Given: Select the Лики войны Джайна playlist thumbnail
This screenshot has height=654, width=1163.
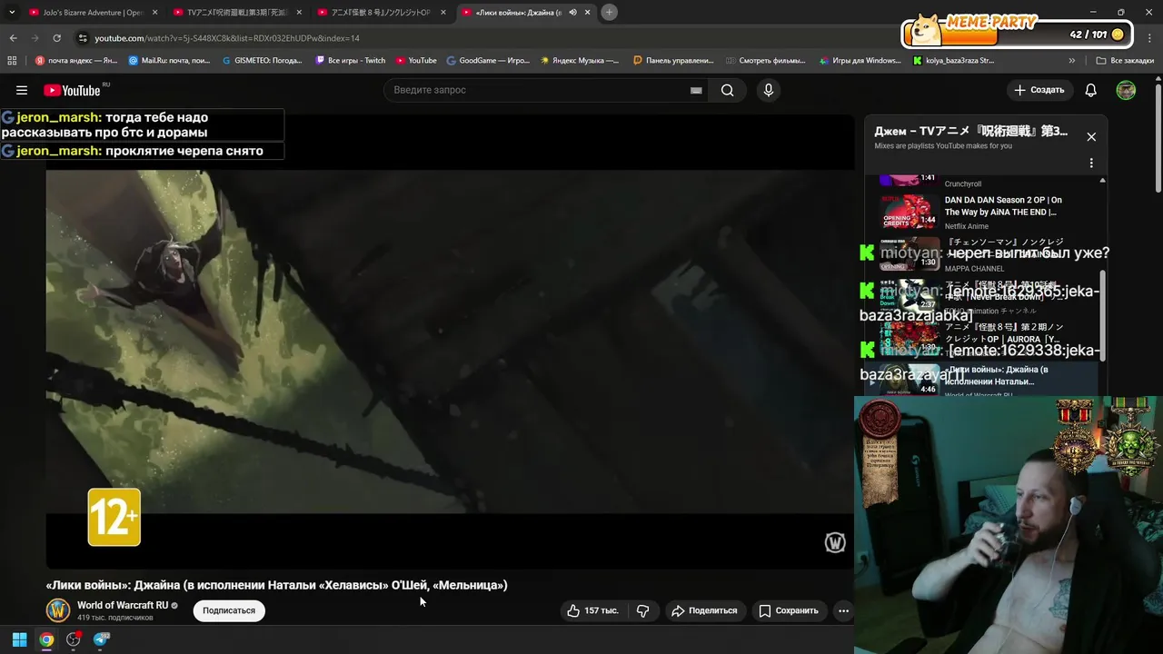Looking at the screenshot, I should pos(910,379).
